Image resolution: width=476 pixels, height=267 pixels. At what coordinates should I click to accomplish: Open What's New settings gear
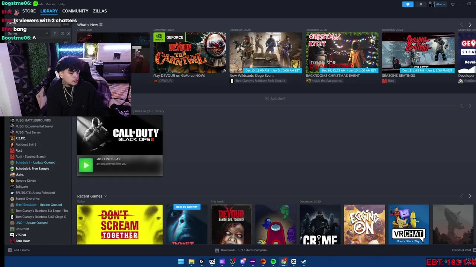pyautogui.click(x=101, y=24)
